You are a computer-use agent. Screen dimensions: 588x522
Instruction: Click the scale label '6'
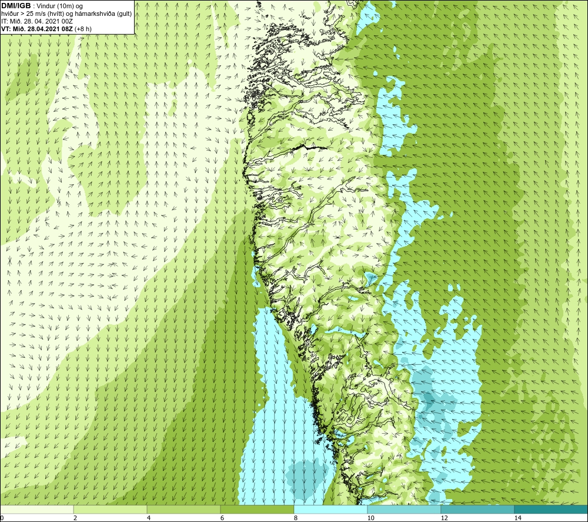tap(222, 518)
